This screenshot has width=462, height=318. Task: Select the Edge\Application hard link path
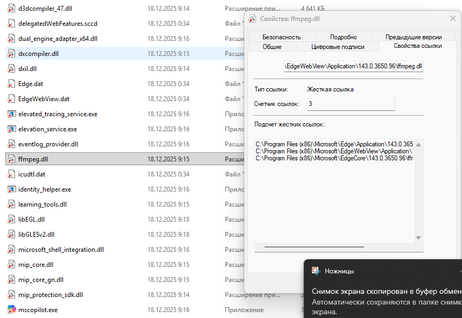point(334,144)
